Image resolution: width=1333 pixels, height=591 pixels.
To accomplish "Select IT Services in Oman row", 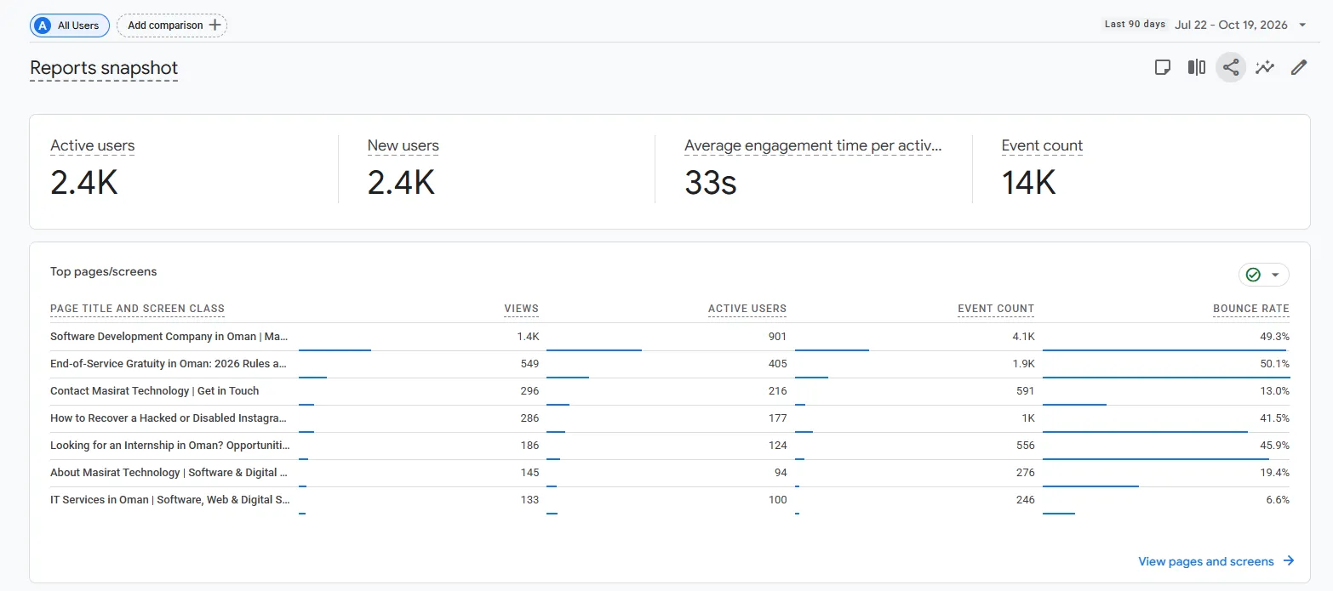I will coord(670,500).
